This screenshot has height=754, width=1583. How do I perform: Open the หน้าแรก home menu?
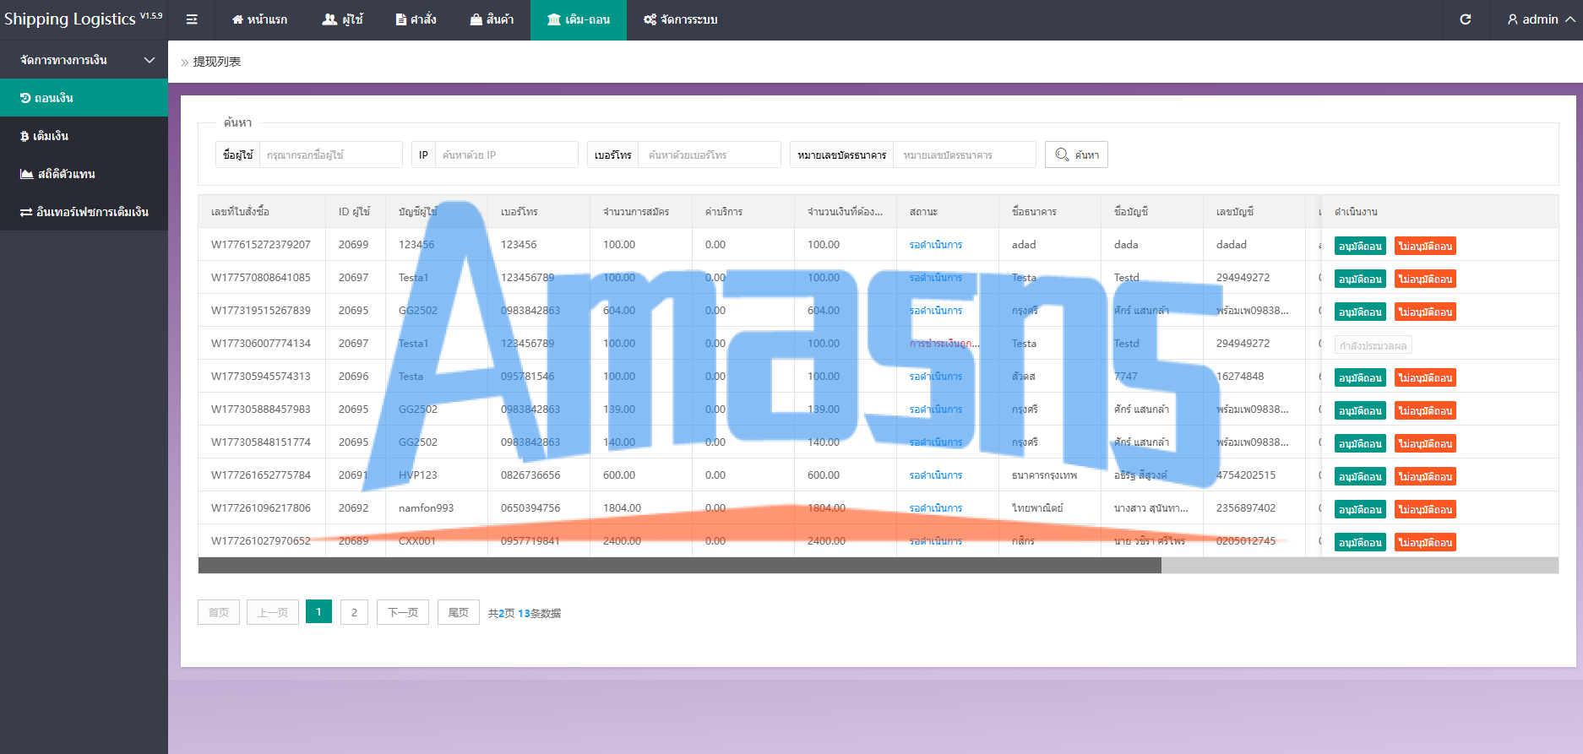(x=259, y=19)
